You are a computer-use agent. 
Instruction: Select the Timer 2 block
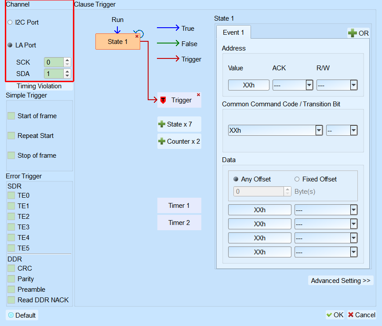(179, 222)
